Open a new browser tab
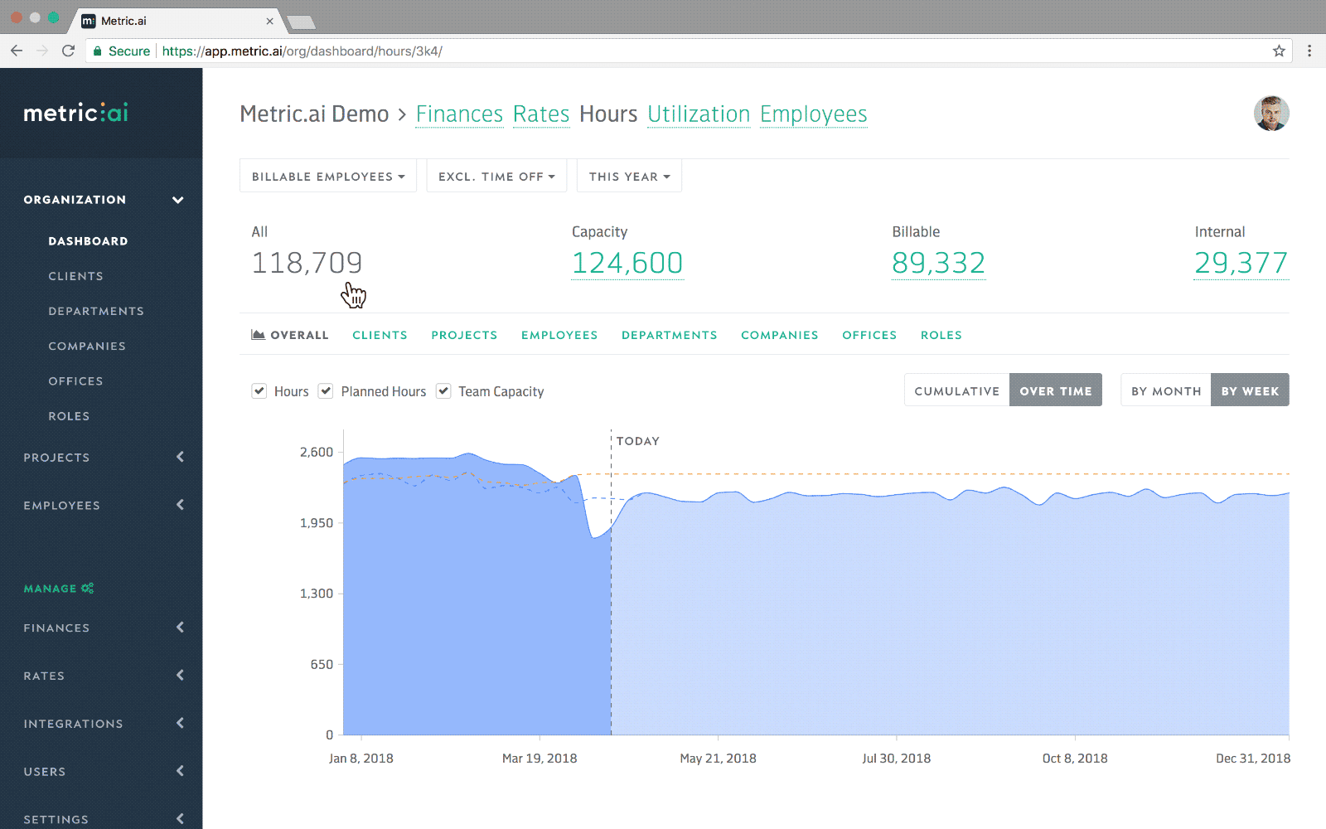 pos(300,22)
